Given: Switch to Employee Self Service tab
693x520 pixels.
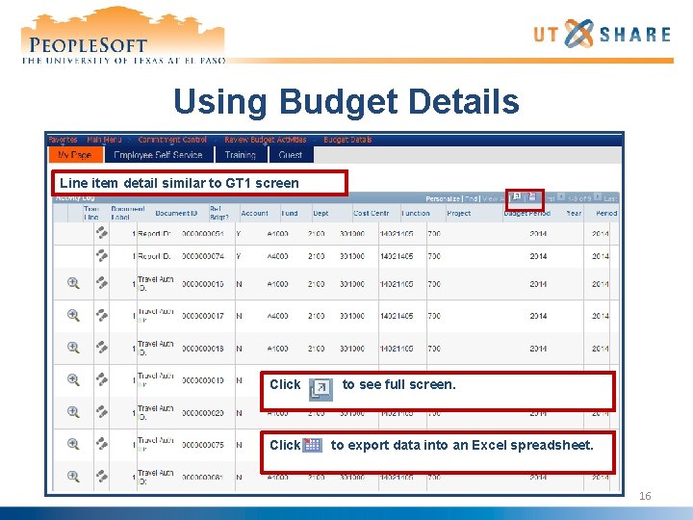Looking at the screenshot, I should 158,155.
